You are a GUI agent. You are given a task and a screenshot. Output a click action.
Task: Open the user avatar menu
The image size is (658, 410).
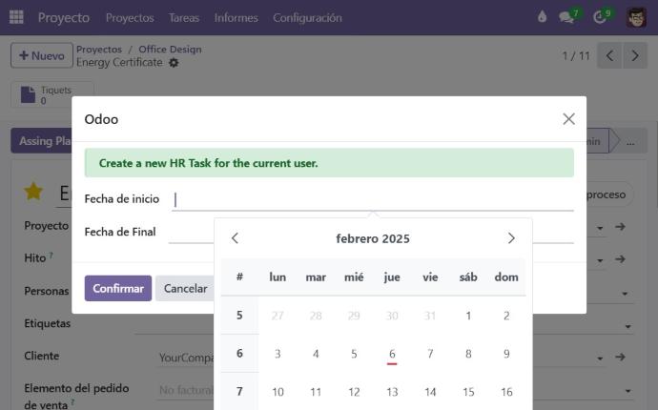tap(636, 17)
